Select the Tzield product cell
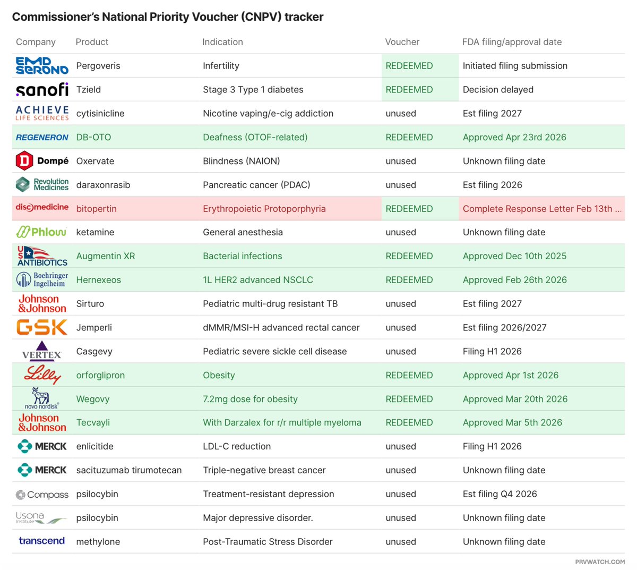637x570 pixels. tap(89, 90)
